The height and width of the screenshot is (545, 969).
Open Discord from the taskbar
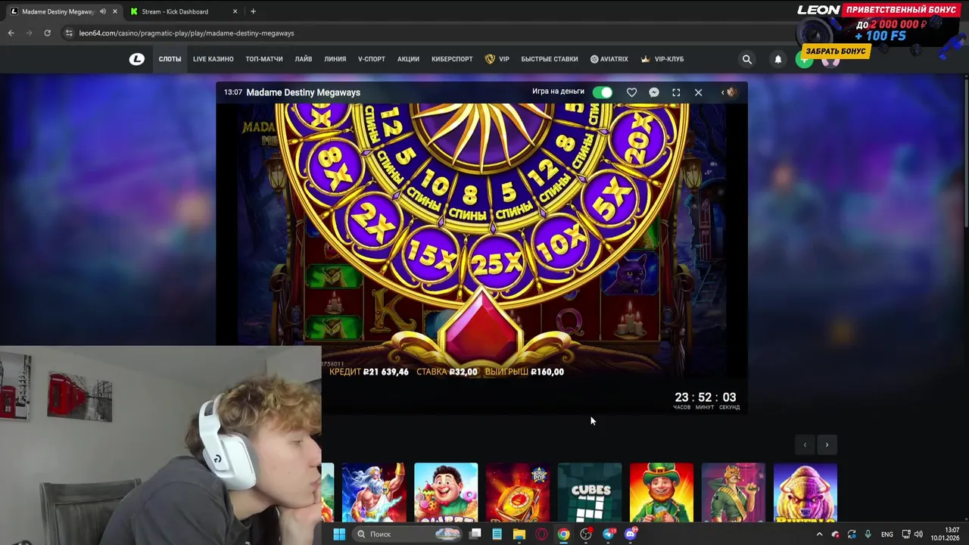point(631,534)
